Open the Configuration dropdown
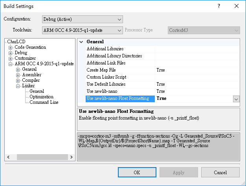This screenshot has width=246, height=186. point(82,19)
